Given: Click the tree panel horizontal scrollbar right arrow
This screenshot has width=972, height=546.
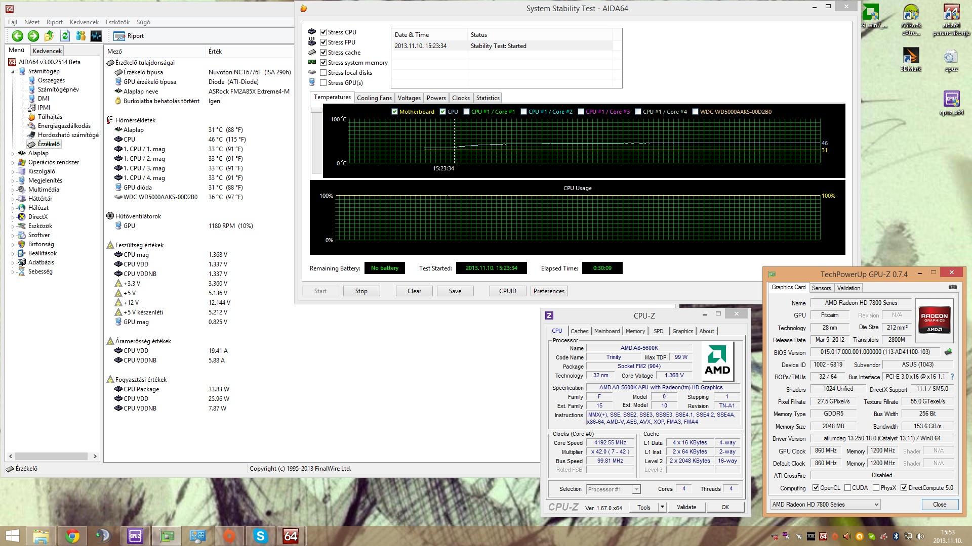Looking at the screenshot, I should coord(95,456).
